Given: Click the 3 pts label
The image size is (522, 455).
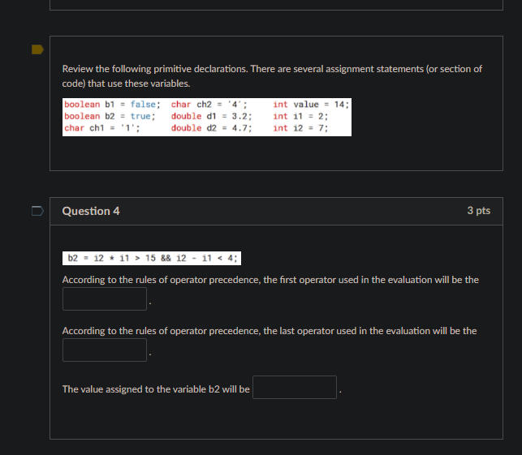Looking at the screenshot, I should [x=478, y=211].
